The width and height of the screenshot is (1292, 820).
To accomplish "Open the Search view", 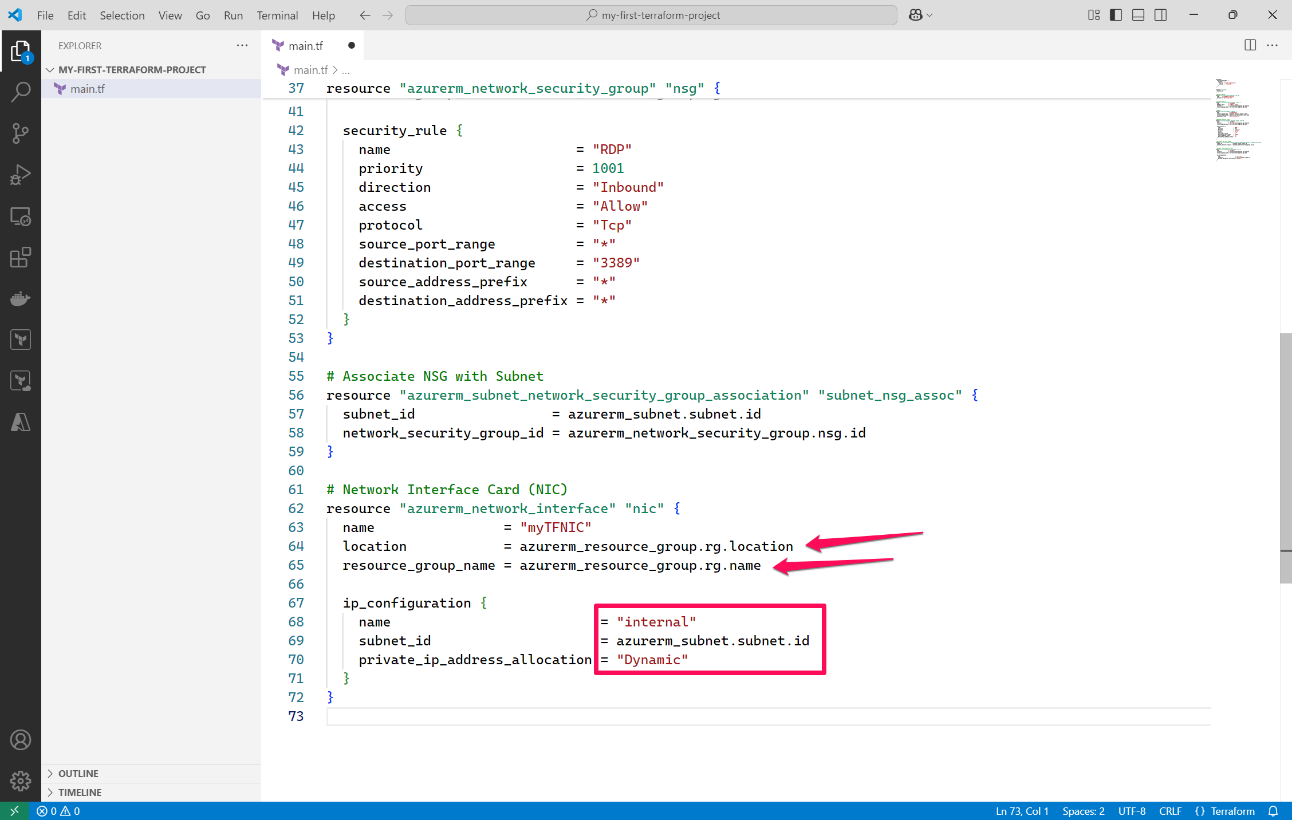I will point(21,92).
